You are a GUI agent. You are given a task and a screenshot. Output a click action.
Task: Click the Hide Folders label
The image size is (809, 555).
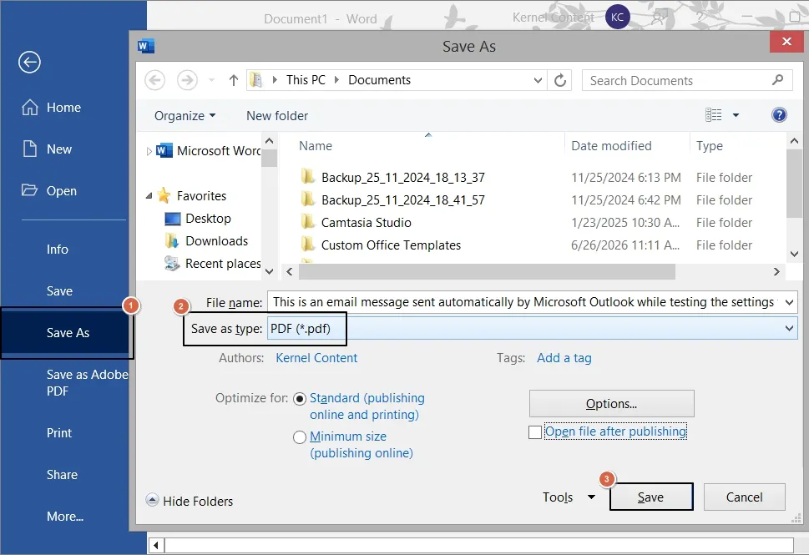[x=198, y=501]
